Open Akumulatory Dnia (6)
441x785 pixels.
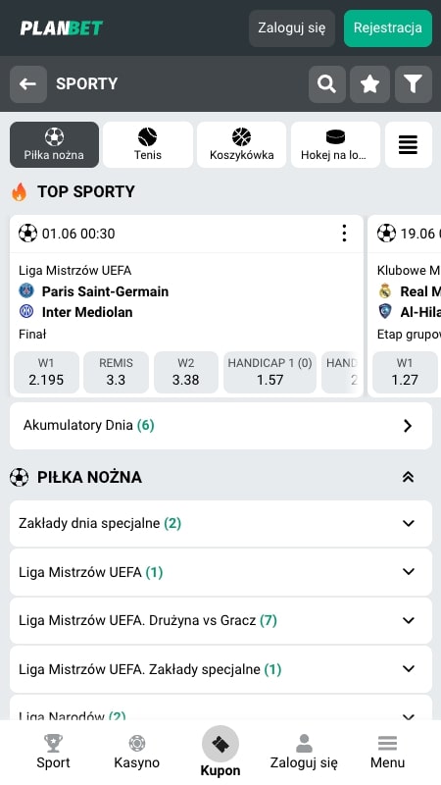(x=221, y=426)
